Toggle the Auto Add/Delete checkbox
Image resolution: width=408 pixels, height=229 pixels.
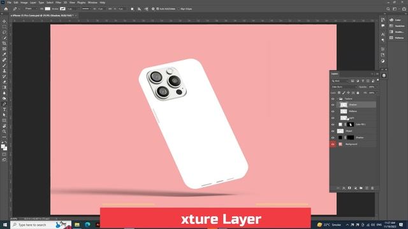click(157, 9)
